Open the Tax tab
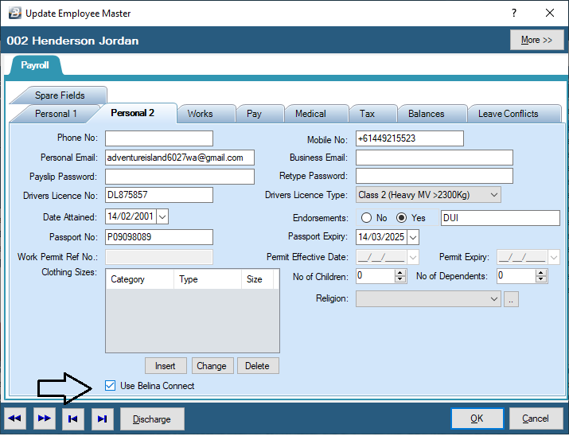Screen dimensions: 569x440 click(367, 114)
